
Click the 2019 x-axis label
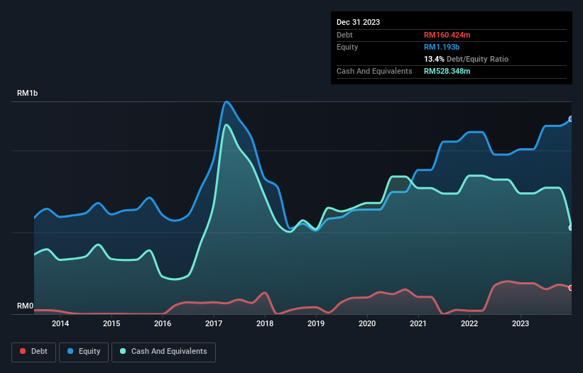316,323
